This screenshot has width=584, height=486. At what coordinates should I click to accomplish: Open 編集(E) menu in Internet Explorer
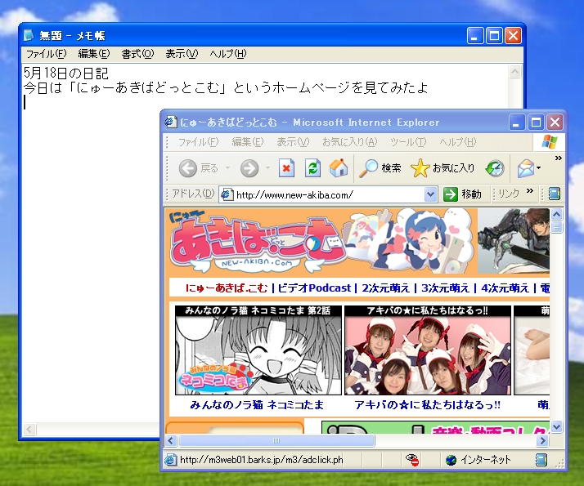point(247,142)
